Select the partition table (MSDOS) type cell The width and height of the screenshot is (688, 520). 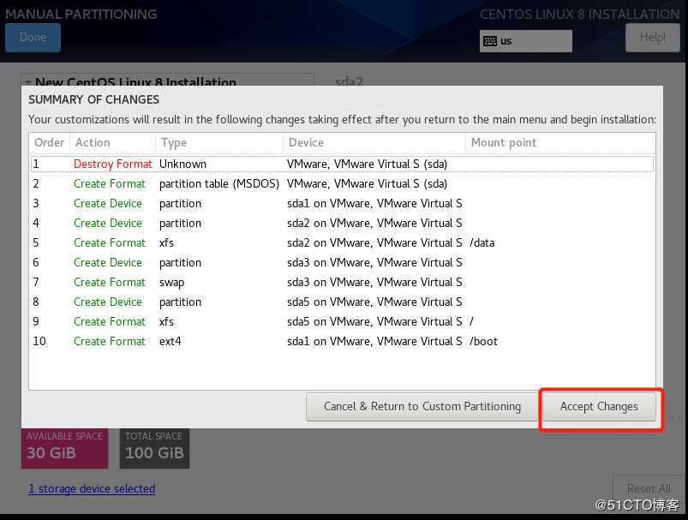(x=219, y=184)
